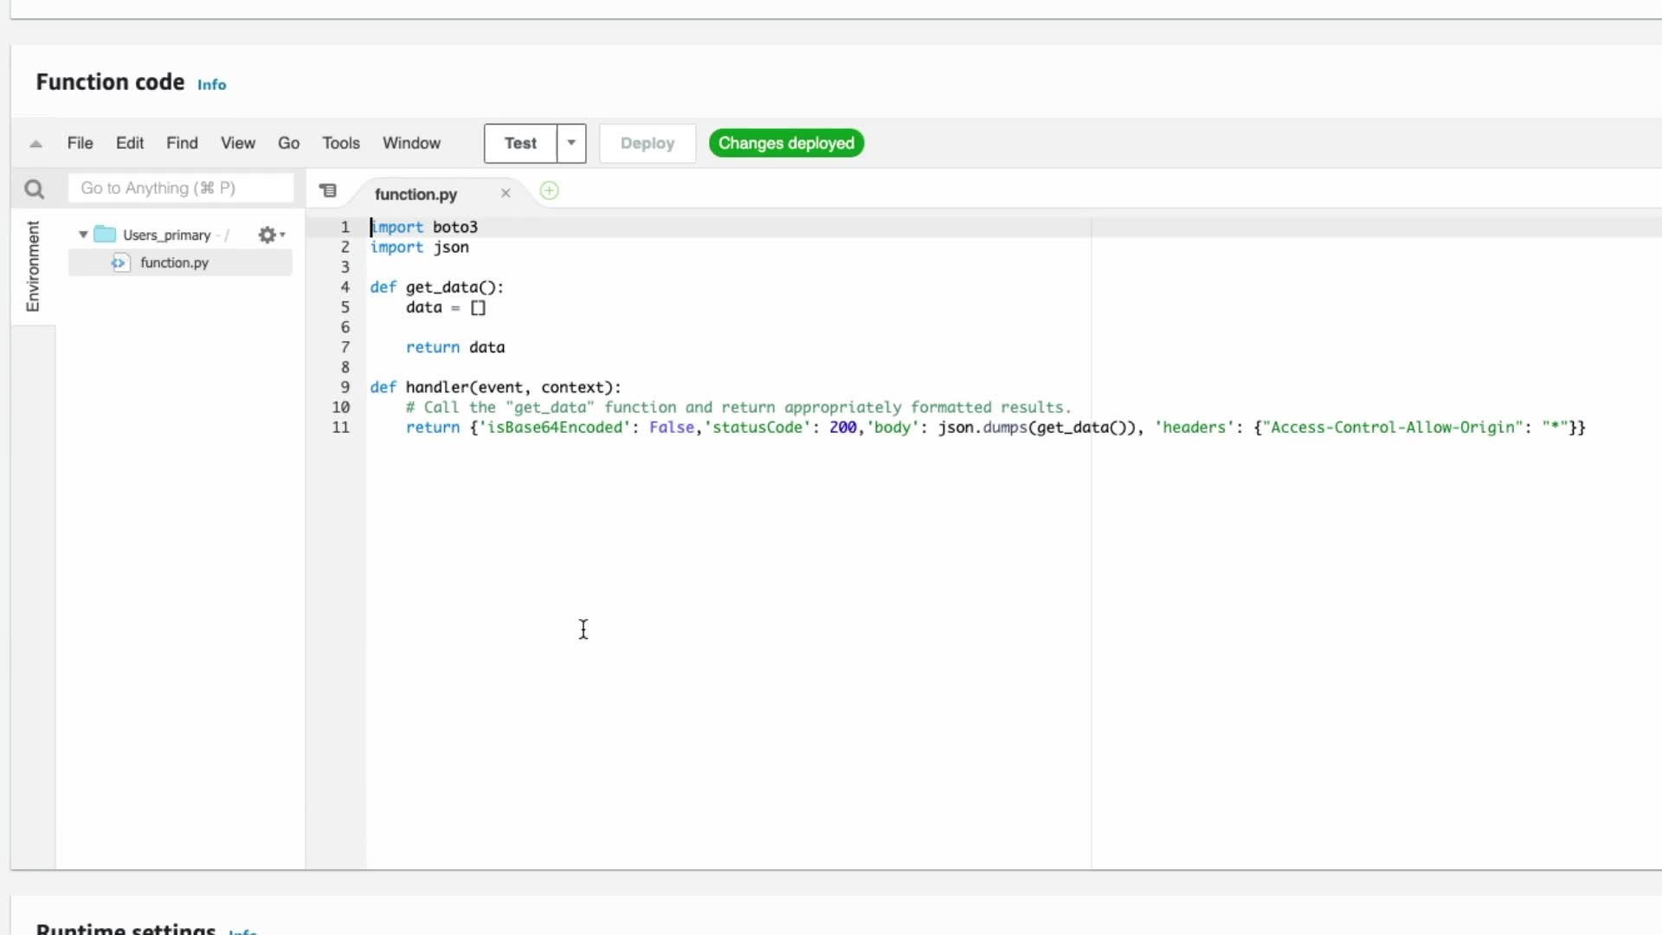The height and width of the screenshot is (935, 1662).
Task: Click the Users_primary folder icon
Action: coord(105,235)
